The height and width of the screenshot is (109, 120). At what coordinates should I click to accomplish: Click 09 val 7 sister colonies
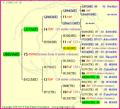[97, 36]
